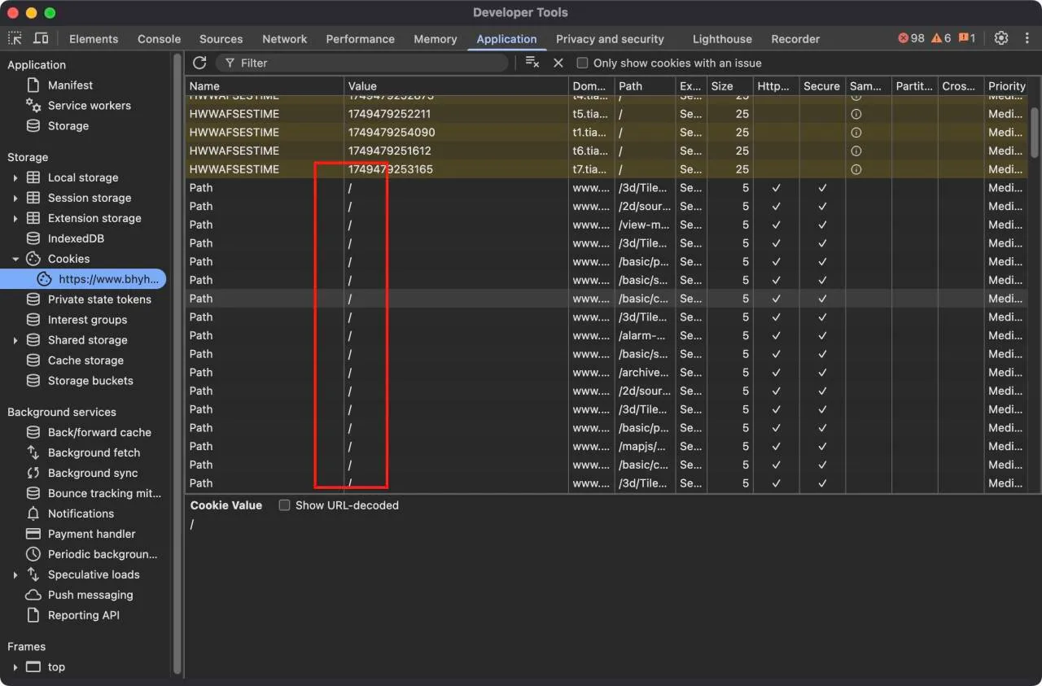Expand Local storage tree

click(x=15, y=177)
